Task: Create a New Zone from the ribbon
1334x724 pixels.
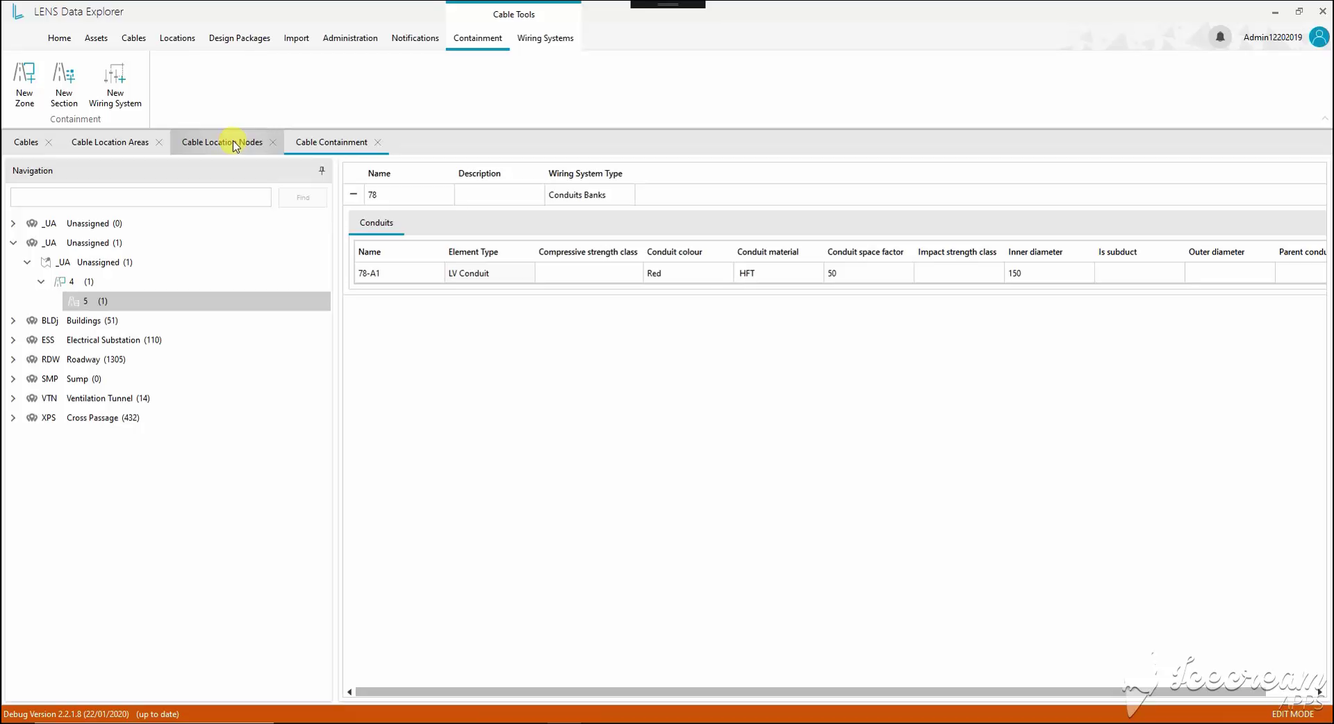Action: tap(24, 84)
